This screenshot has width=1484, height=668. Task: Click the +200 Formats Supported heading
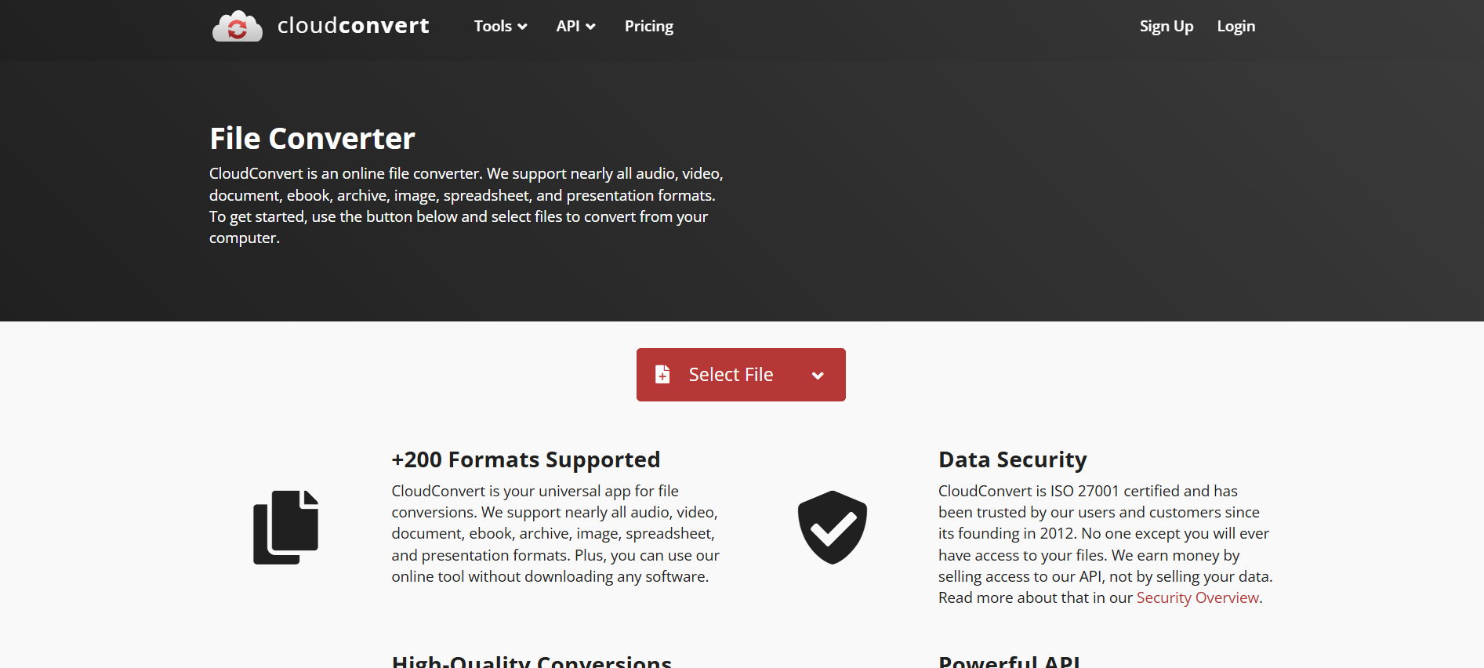526,459
